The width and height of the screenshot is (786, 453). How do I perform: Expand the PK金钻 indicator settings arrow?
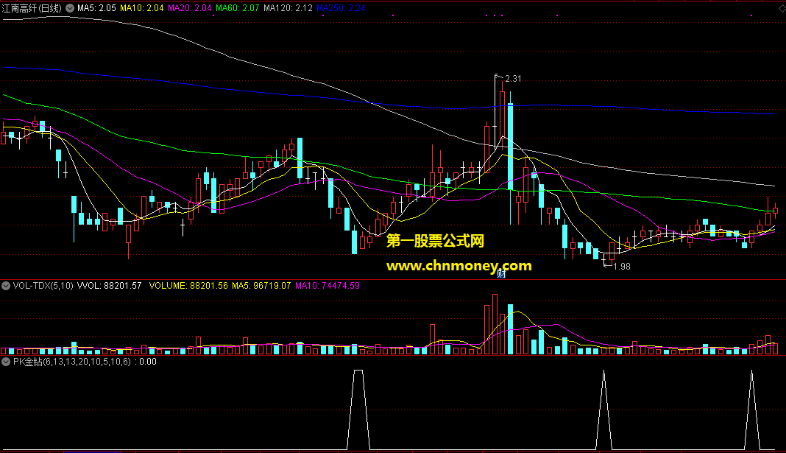[x=6, y=362]
